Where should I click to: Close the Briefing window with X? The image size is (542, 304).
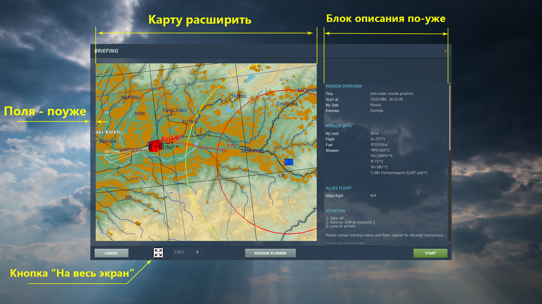446,51
